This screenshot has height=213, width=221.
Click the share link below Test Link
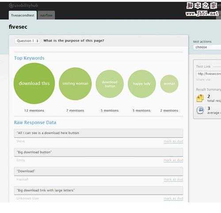(204, 80)
